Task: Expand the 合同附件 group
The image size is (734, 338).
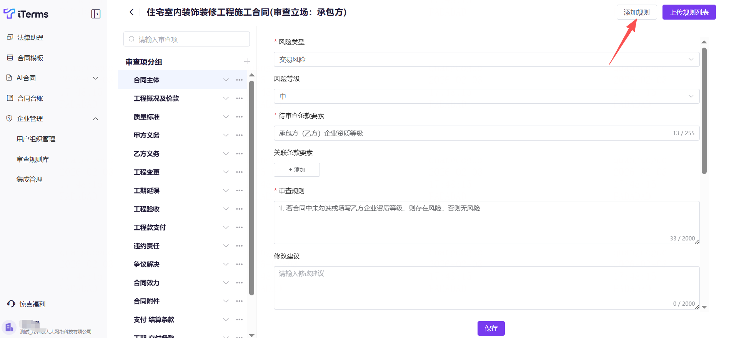Action: (x=226, y=301)
